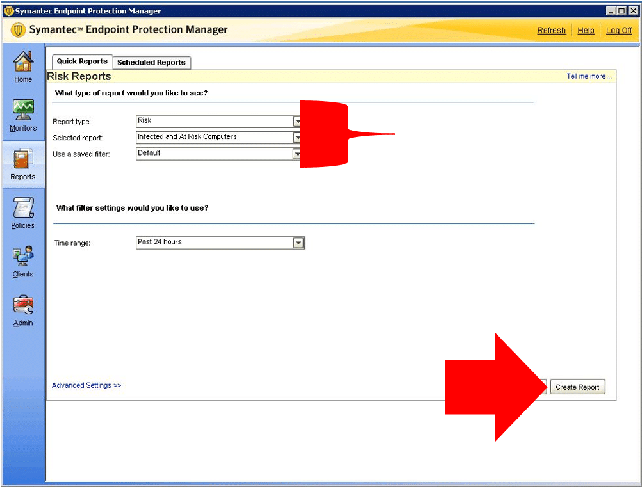
Task: Switch to the Quick Reports tab
Action: [82, 61]
